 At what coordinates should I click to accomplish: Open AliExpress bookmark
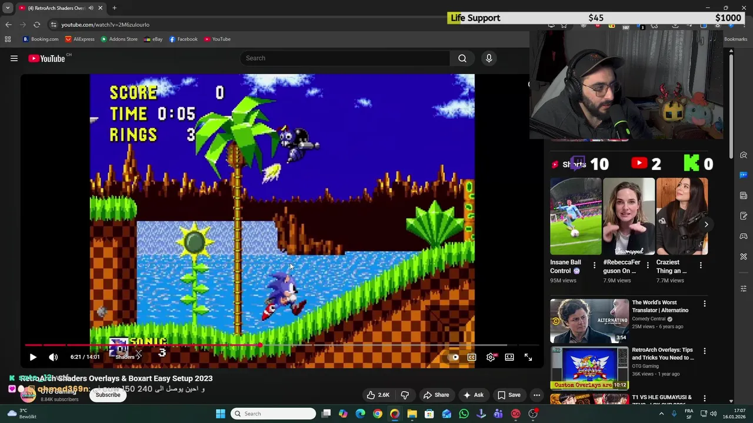[79, 39]
